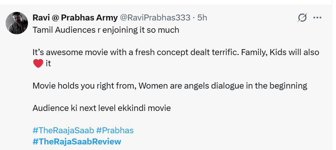Open the three-dot More options menu
This screenshot has height=150, width=336.
coord(317,17)
